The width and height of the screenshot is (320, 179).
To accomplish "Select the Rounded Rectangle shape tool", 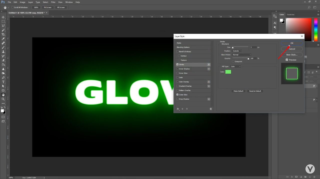I will point(3,90).
